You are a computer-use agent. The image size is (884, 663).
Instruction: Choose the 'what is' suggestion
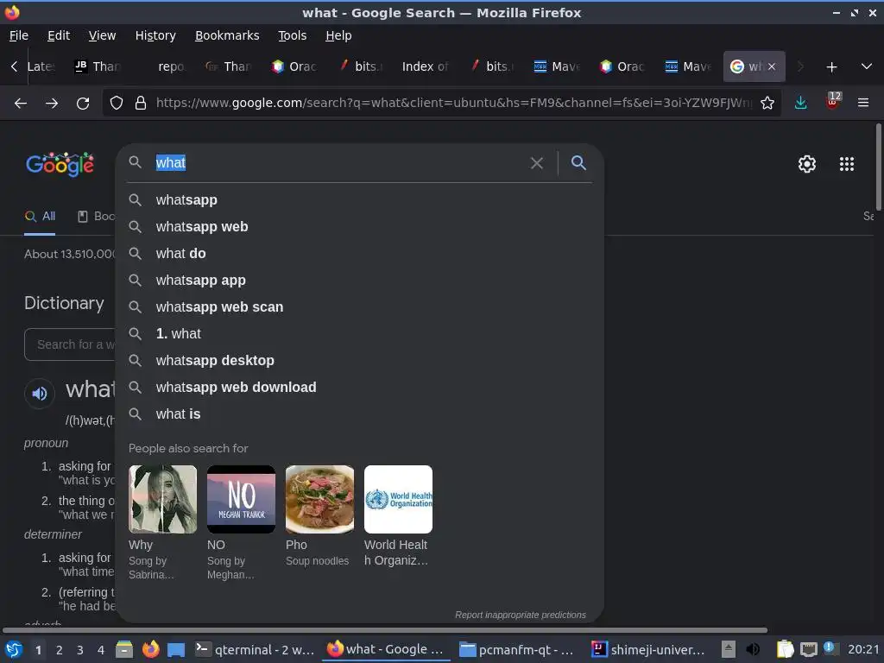click(x=360, y=414)
